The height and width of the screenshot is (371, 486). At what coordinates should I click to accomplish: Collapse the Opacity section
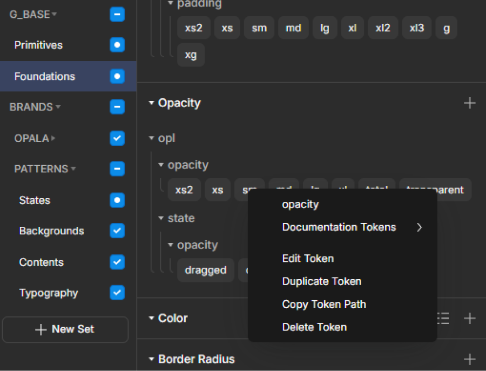152,103
